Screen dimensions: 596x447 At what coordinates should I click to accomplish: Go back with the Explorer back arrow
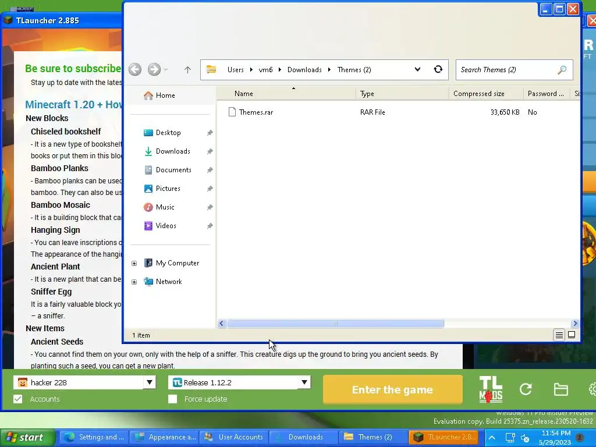(135, 70)
